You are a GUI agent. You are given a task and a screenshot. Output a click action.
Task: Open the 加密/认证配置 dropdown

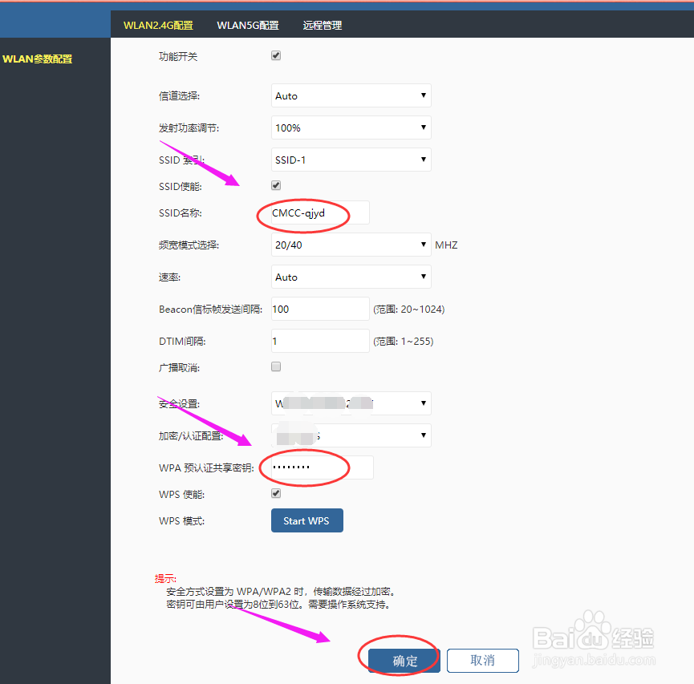click(x=351, y=435)
